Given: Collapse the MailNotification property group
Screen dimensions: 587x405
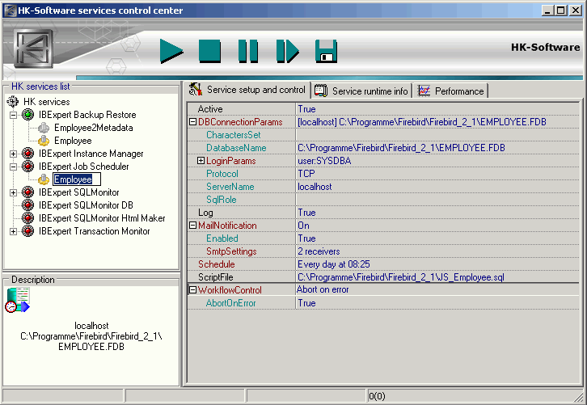Looking at the screenshot, I should click(x=192, y=226).
